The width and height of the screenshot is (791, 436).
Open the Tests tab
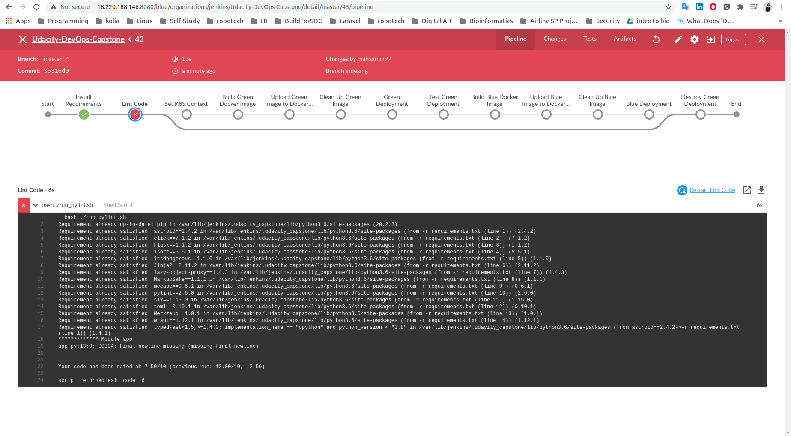pyautogui.click(x=590, y=39)
